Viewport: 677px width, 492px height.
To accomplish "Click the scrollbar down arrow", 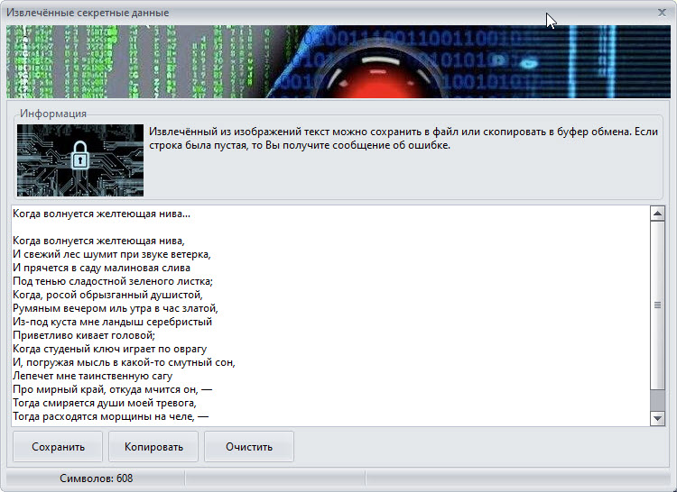I will click(x=657, y=418).
